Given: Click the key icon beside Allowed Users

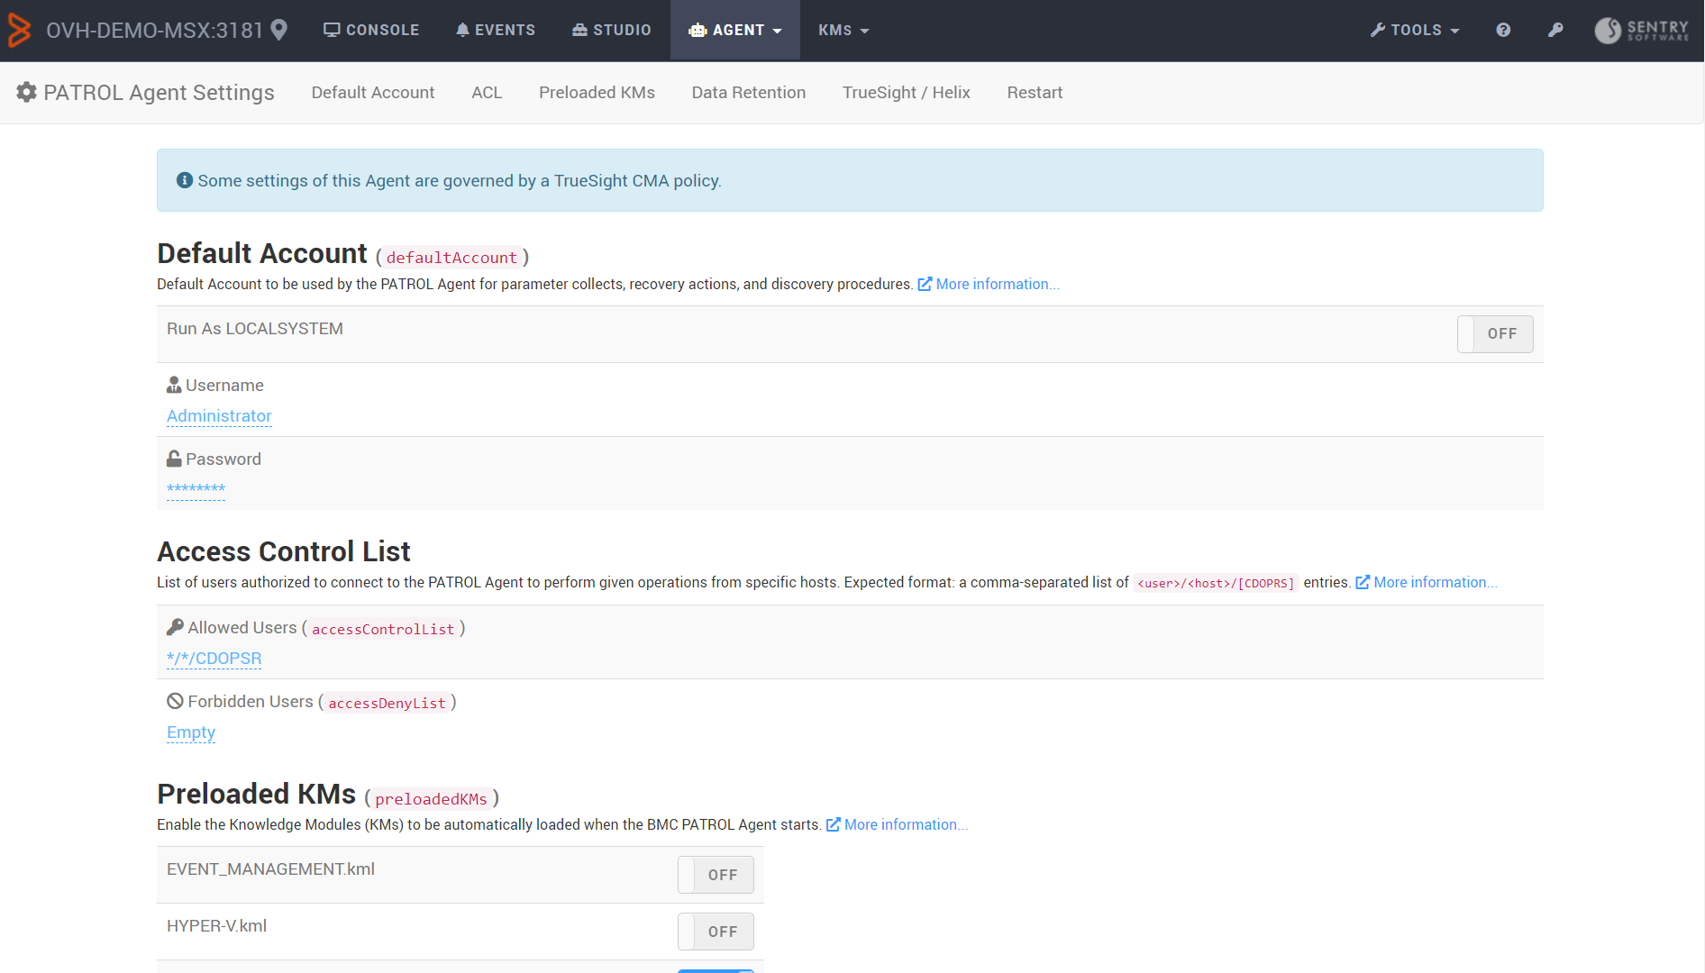Looking at the screenshot, I should click(175, 627).
